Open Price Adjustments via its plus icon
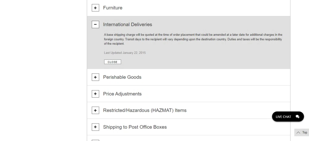 tap(95, 94)
